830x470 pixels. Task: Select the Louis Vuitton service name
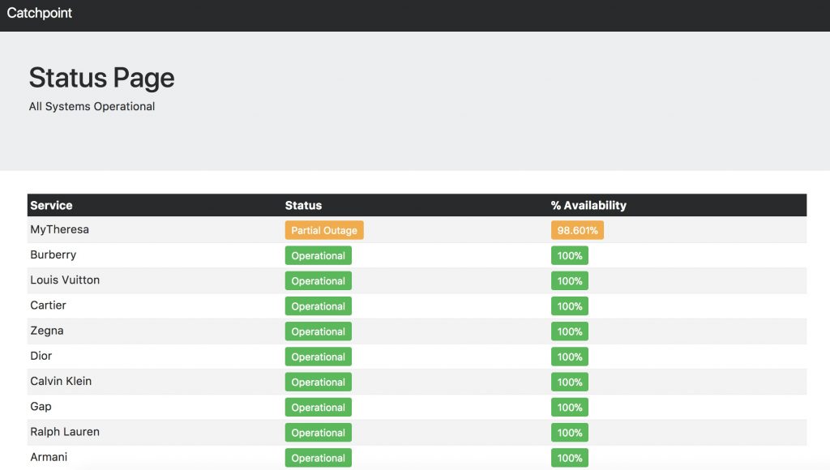pos(65,280)
